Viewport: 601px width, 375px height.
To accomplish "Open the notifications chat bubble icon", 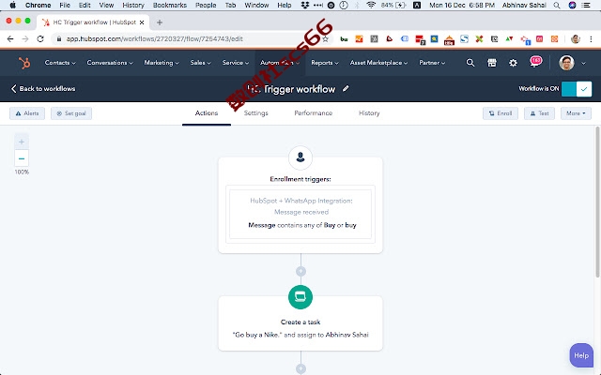I will (x=535, y=62).
